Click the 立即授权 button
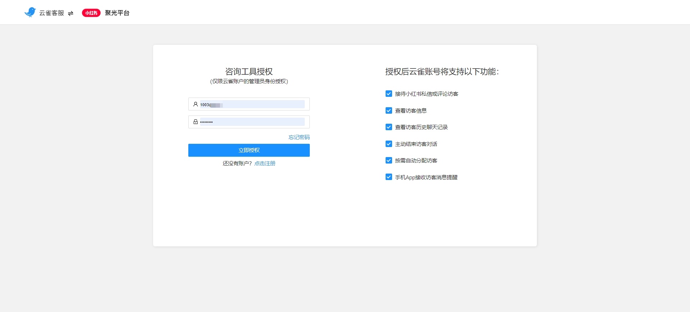The height and width of the screenshot is (312, 690). pyautogui.click(x=249, y=150)
